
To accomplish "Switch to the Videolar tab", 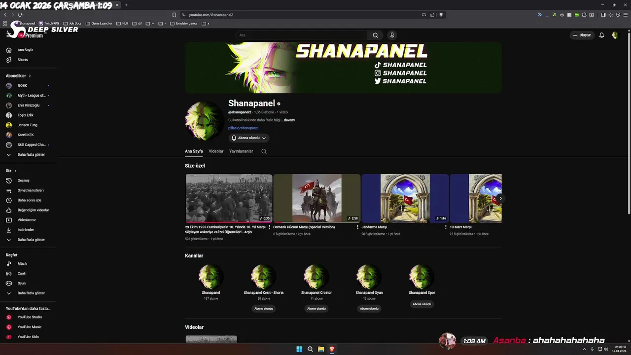I will [216, 151].
